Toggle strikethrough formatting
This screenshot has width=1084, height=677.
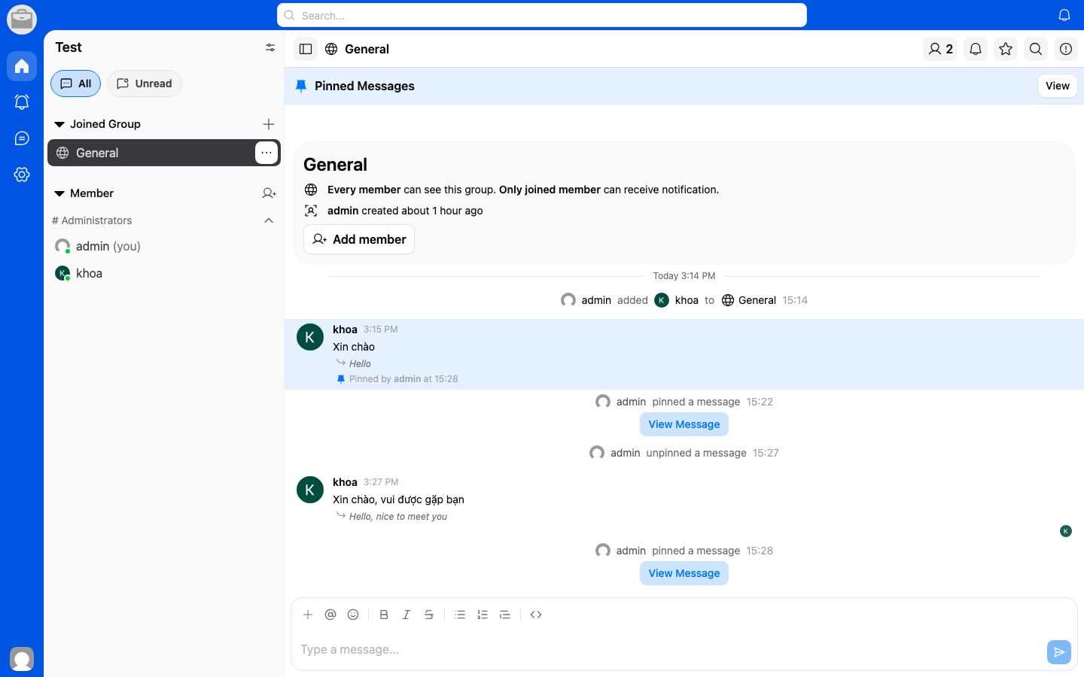click(429, 615)
